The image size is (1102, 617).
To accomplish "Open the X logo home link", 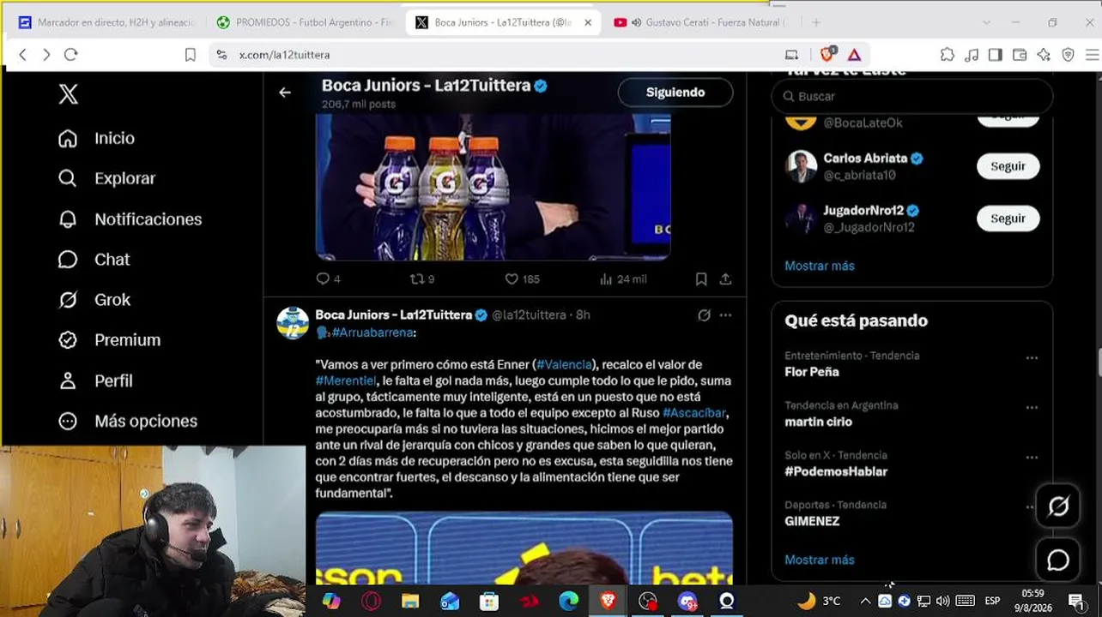I will pyautogui.click(x=69, y=94).
